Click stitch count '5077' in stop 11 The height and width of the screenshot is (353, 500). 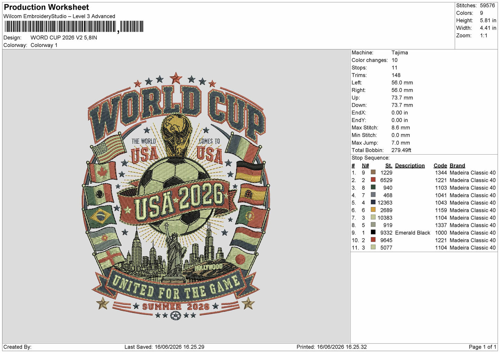pyautogui.click(x=386, y=248)
